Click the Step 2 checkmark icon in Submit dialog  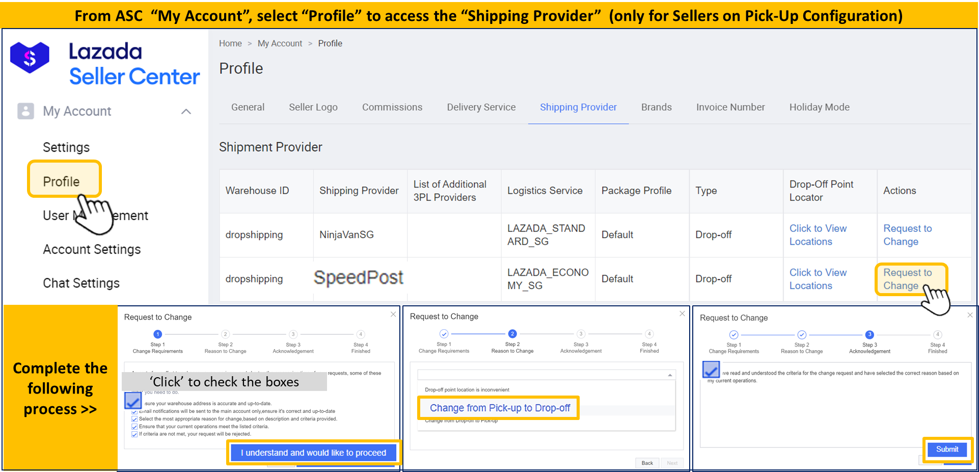pyautogui.click(x=801, y=335)
